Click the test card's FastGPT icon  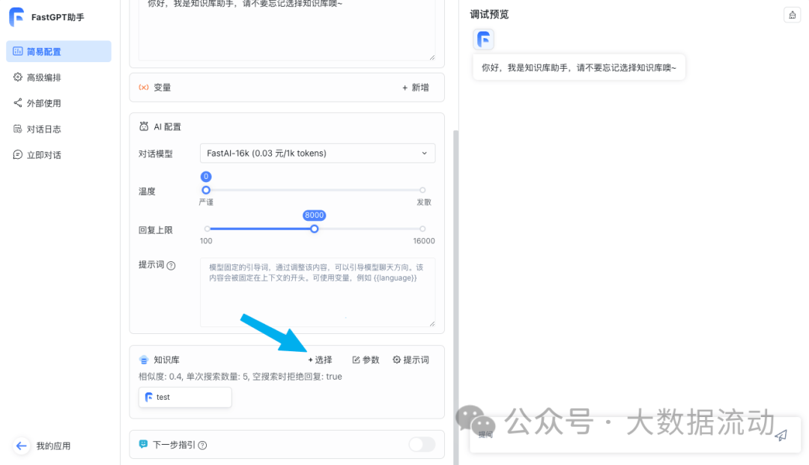[x=149, y=397]
